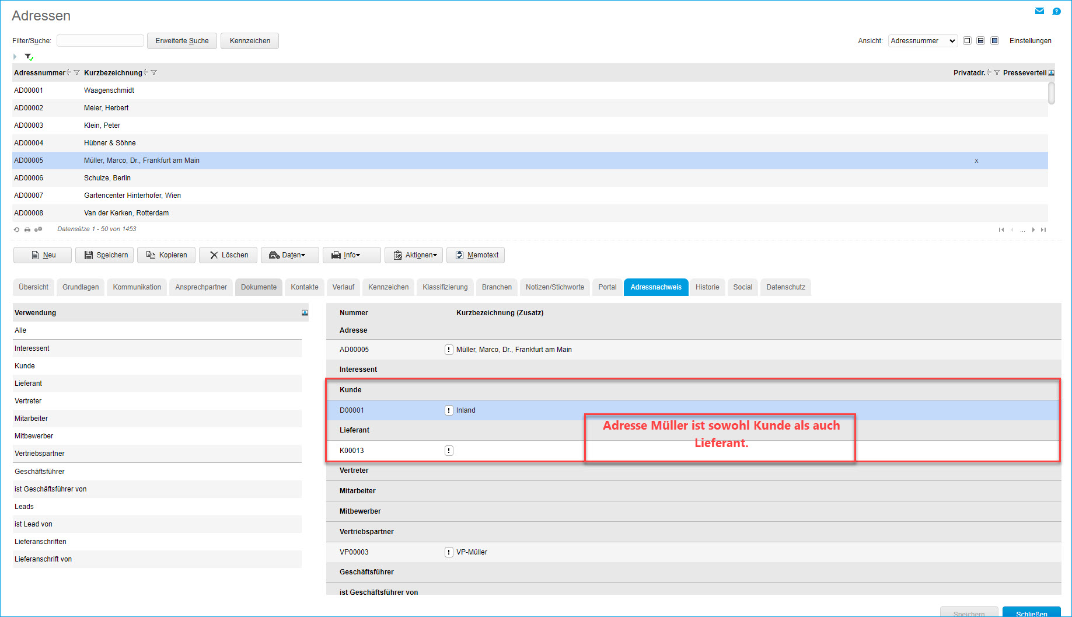
Task: Click info icon next to D00001
Action: (x=449, y=410)
